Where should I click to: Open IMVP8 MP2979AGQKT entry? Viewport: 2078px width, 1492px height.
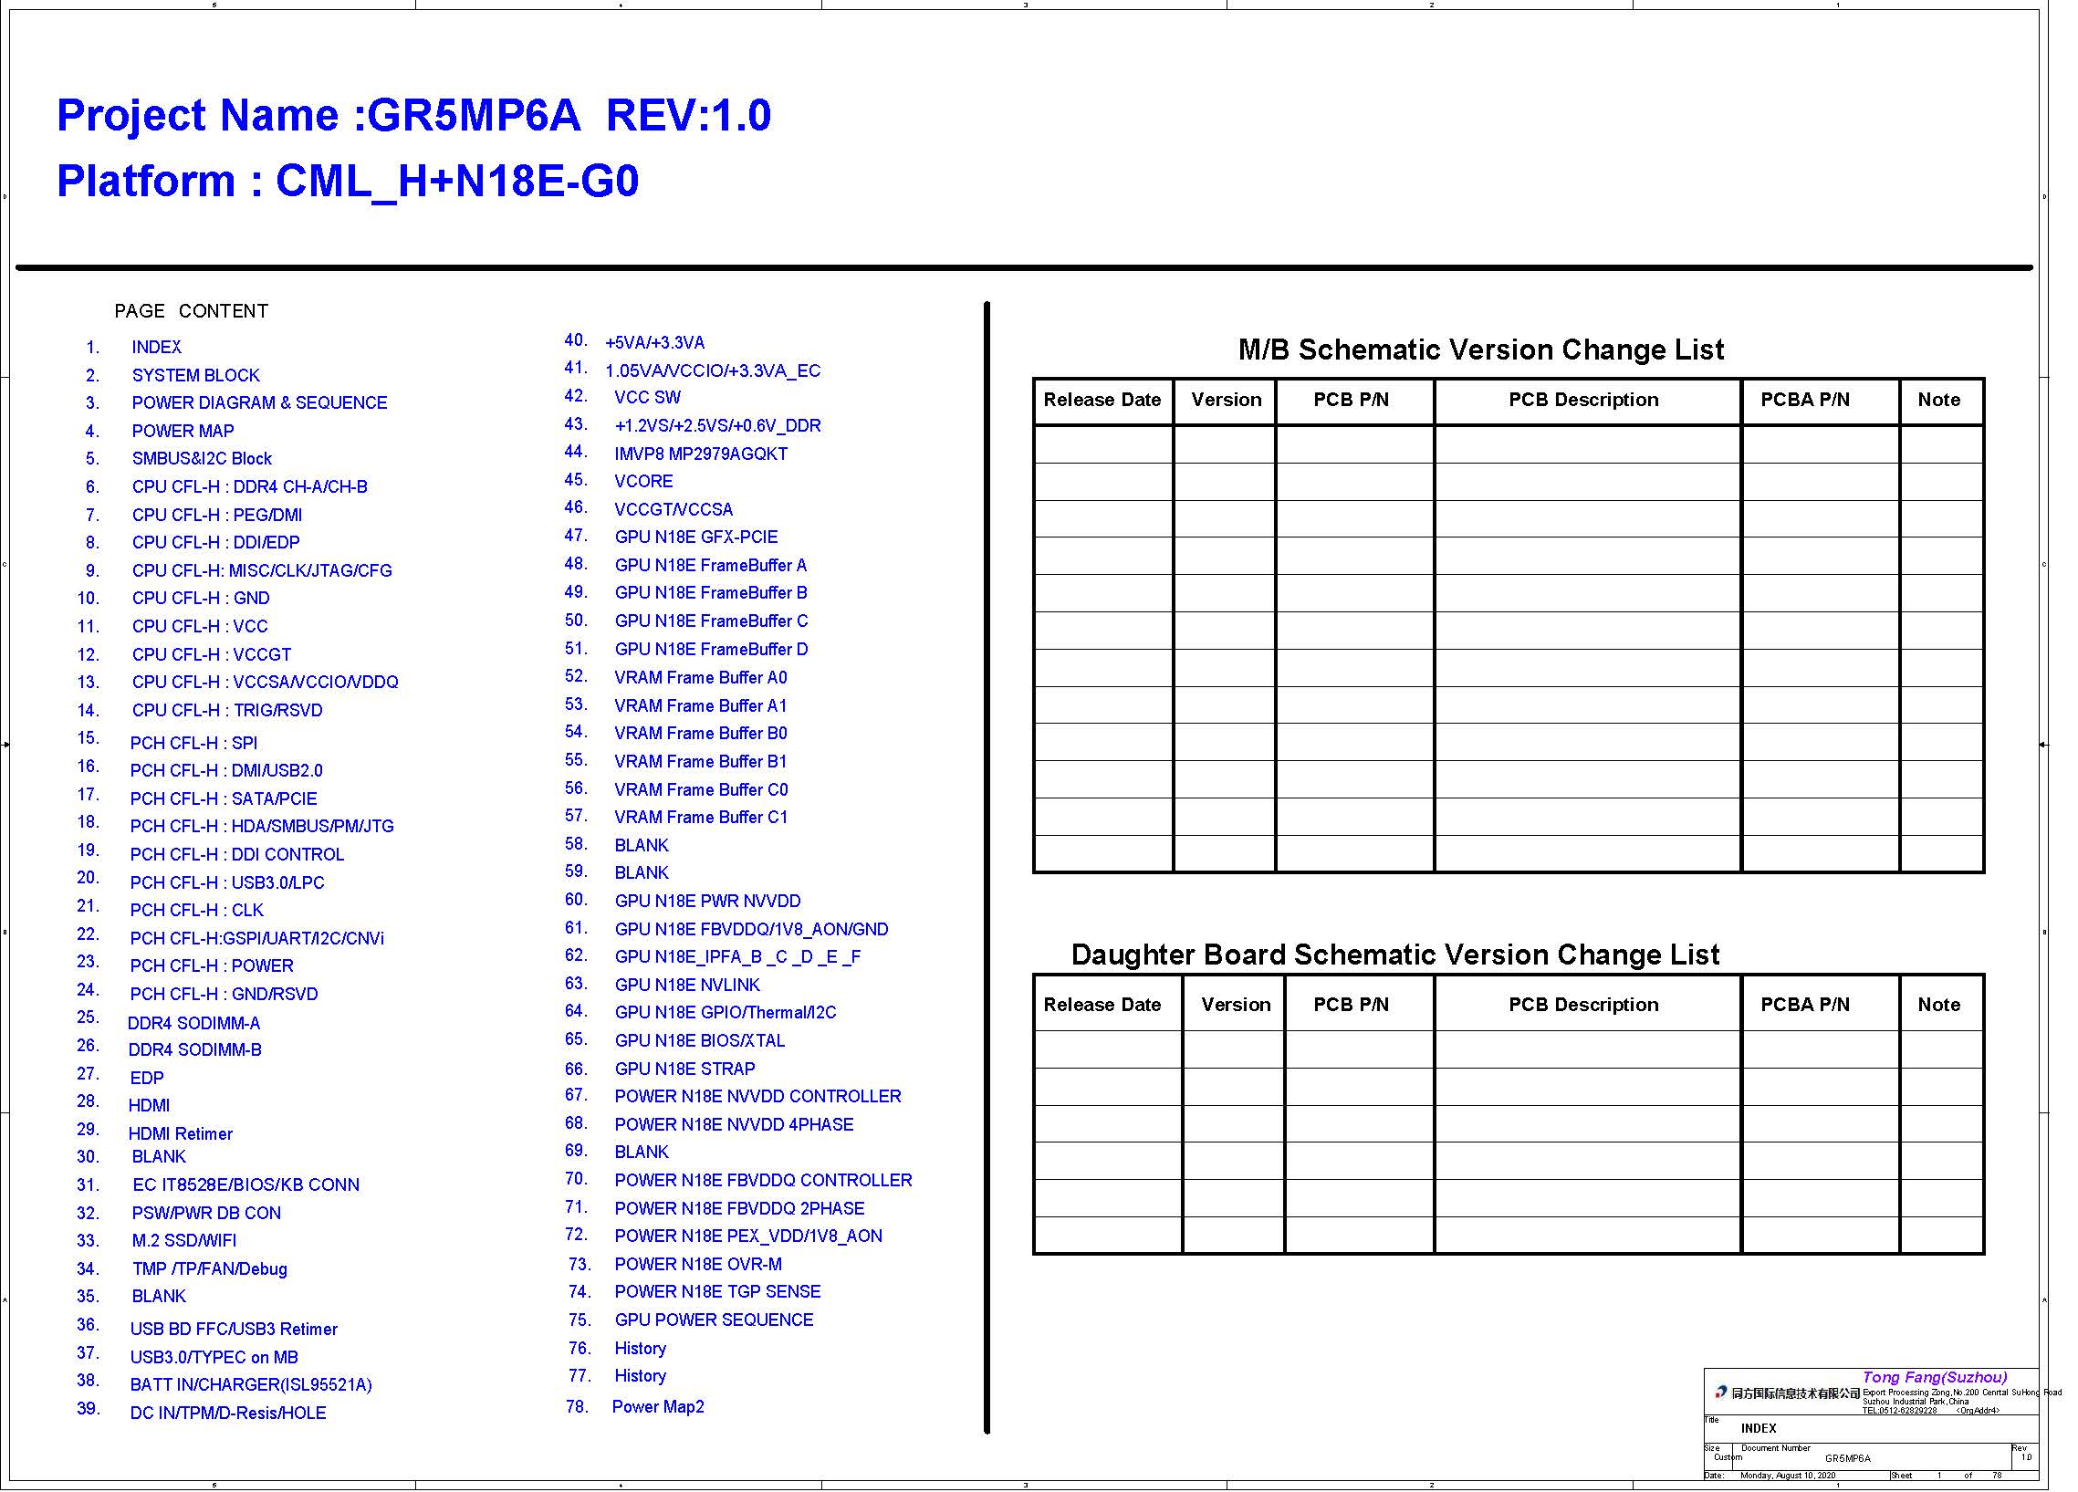coord(701,455)
